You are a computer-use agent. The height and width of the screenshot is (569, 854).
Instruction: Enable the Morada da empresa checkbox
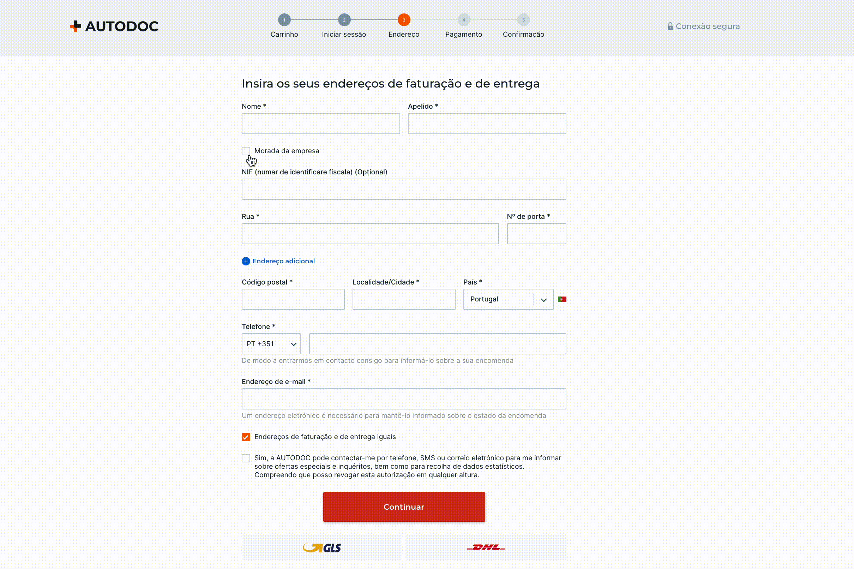coord(246,151)
